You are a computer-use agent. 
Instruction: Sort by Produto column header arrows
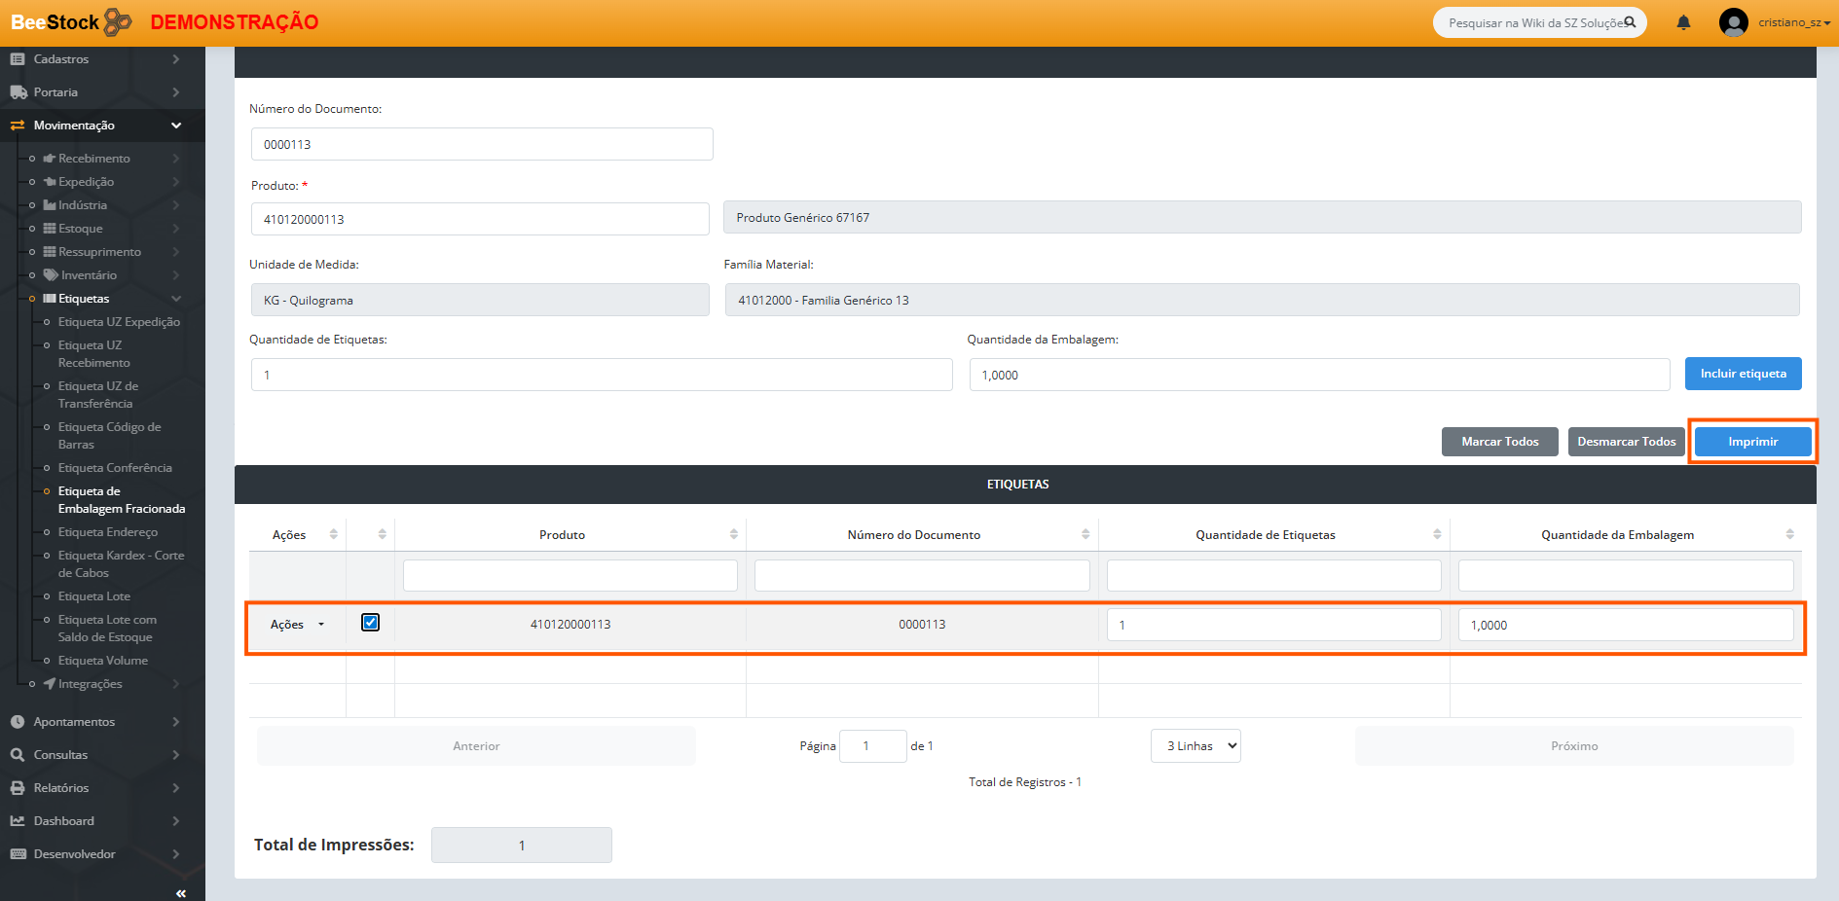click(733, 534)
